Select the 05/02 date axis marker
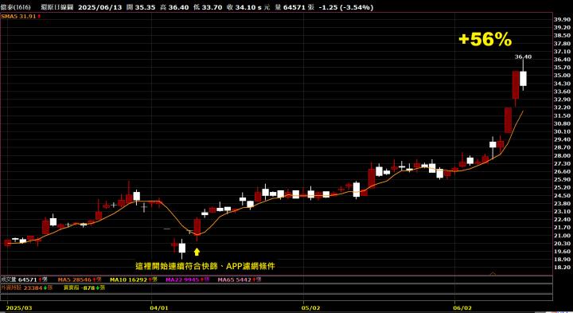 310,308
